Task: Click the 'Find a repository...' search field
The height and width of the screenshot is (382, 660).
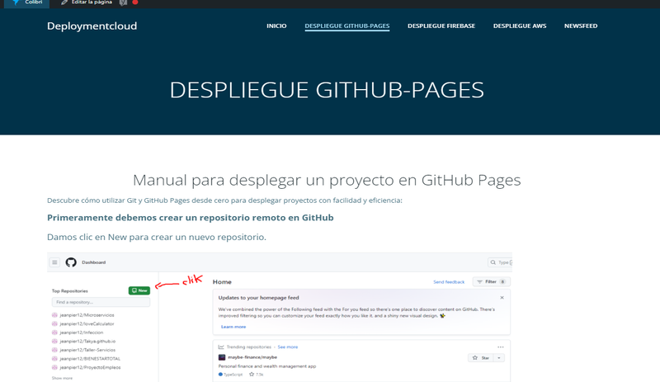Action: pos(101,302)
